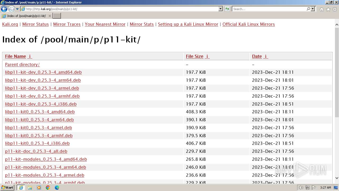Open Favorites star icon
This screenshot has height=191, width=339.
click(328, 9)
